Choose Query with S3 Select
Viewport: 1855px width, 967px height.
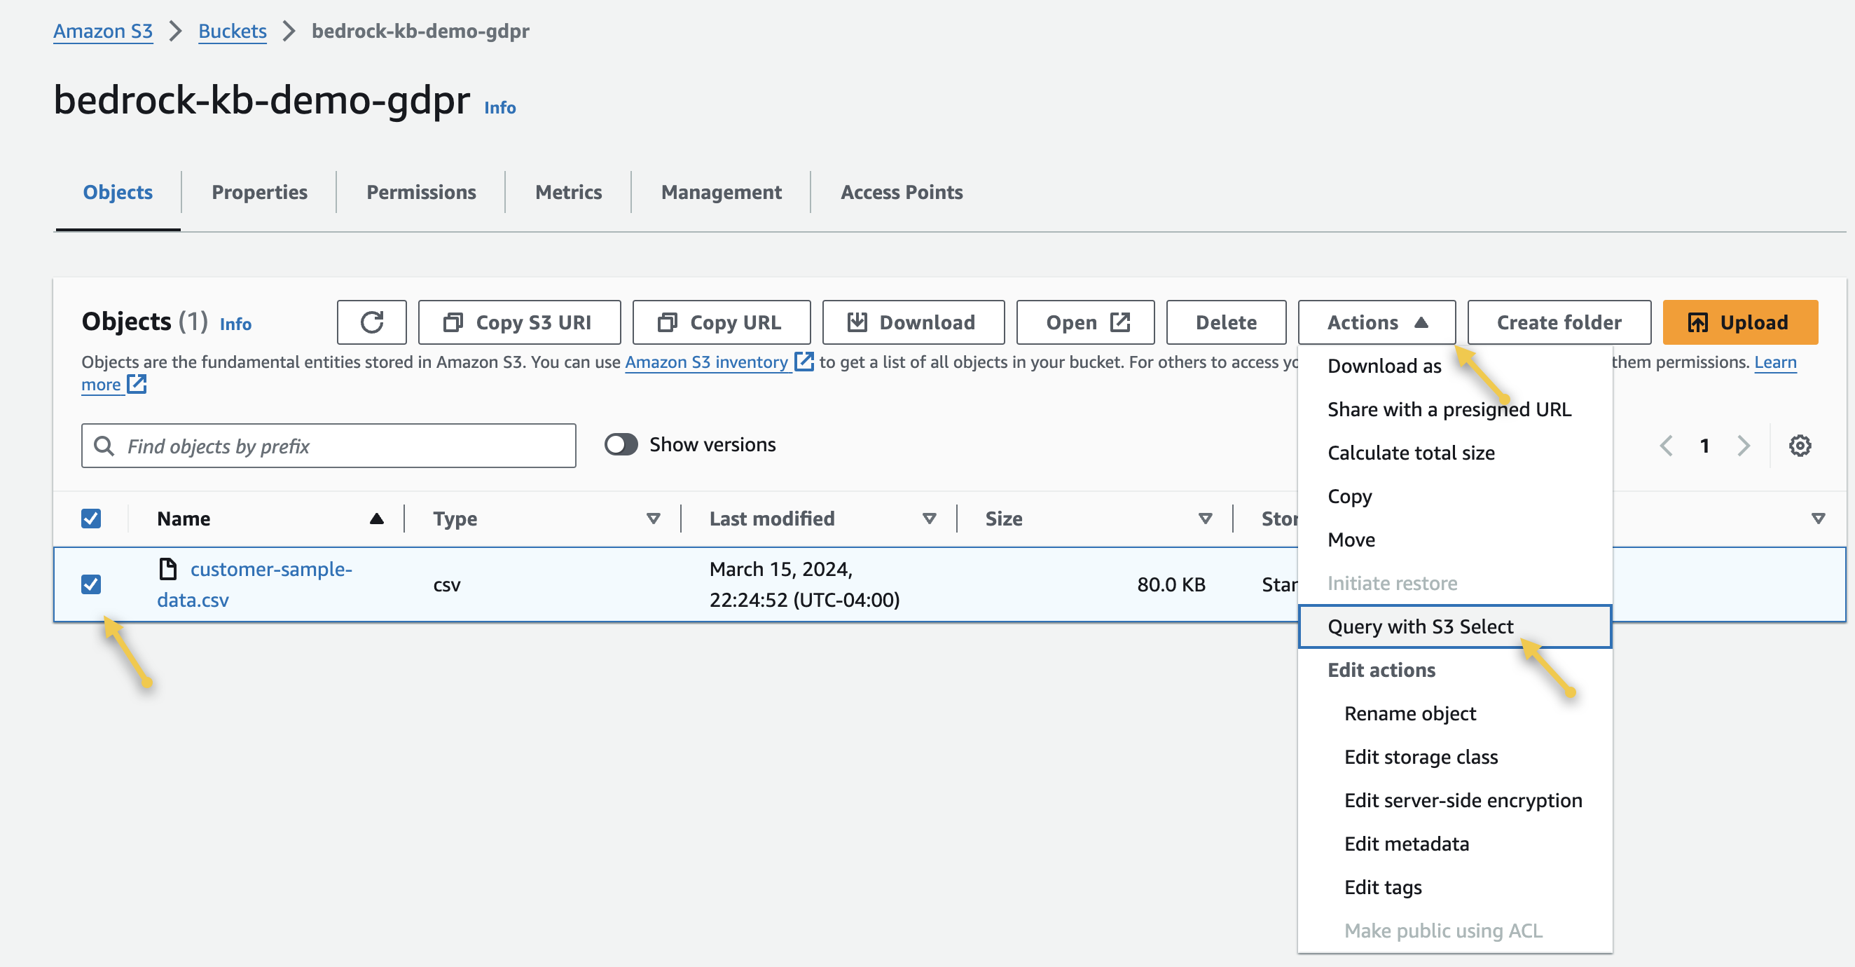[x=1420, y=626]
